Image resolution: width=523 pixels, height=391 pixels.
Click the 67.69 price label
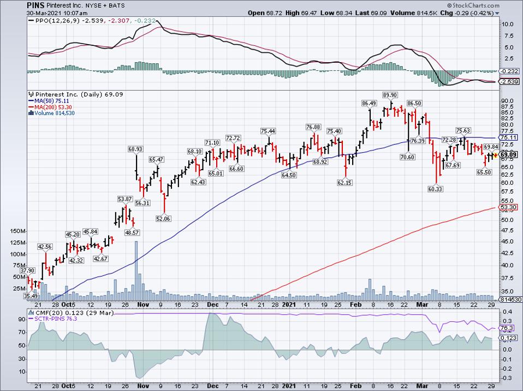click(453, 165)
